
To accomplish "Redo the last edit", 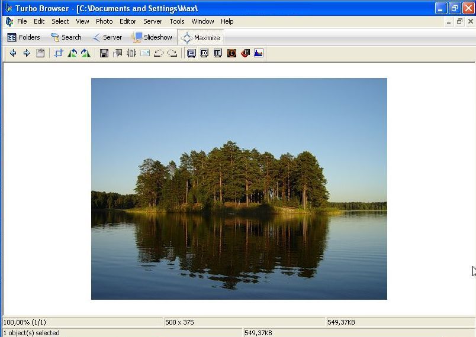I will pos(172,53).
